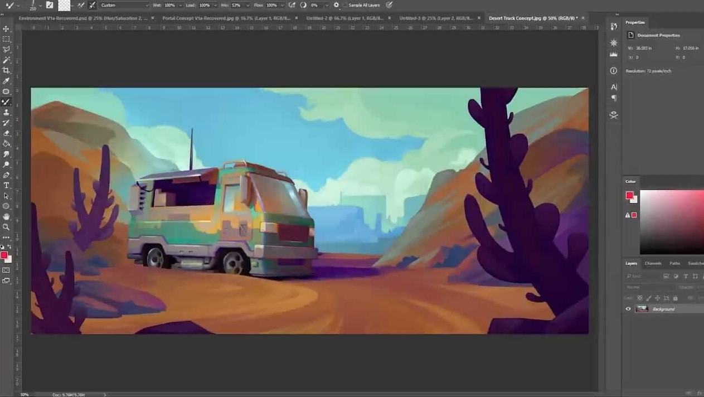Select the Rectangular Marquee tool
The height and width of the screenshot is (397, 704).
tap(6, 39)
